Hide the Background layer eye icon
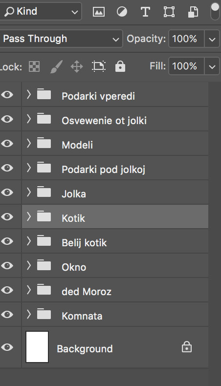This screenshot has height=386, width=221. pos(7,347)
